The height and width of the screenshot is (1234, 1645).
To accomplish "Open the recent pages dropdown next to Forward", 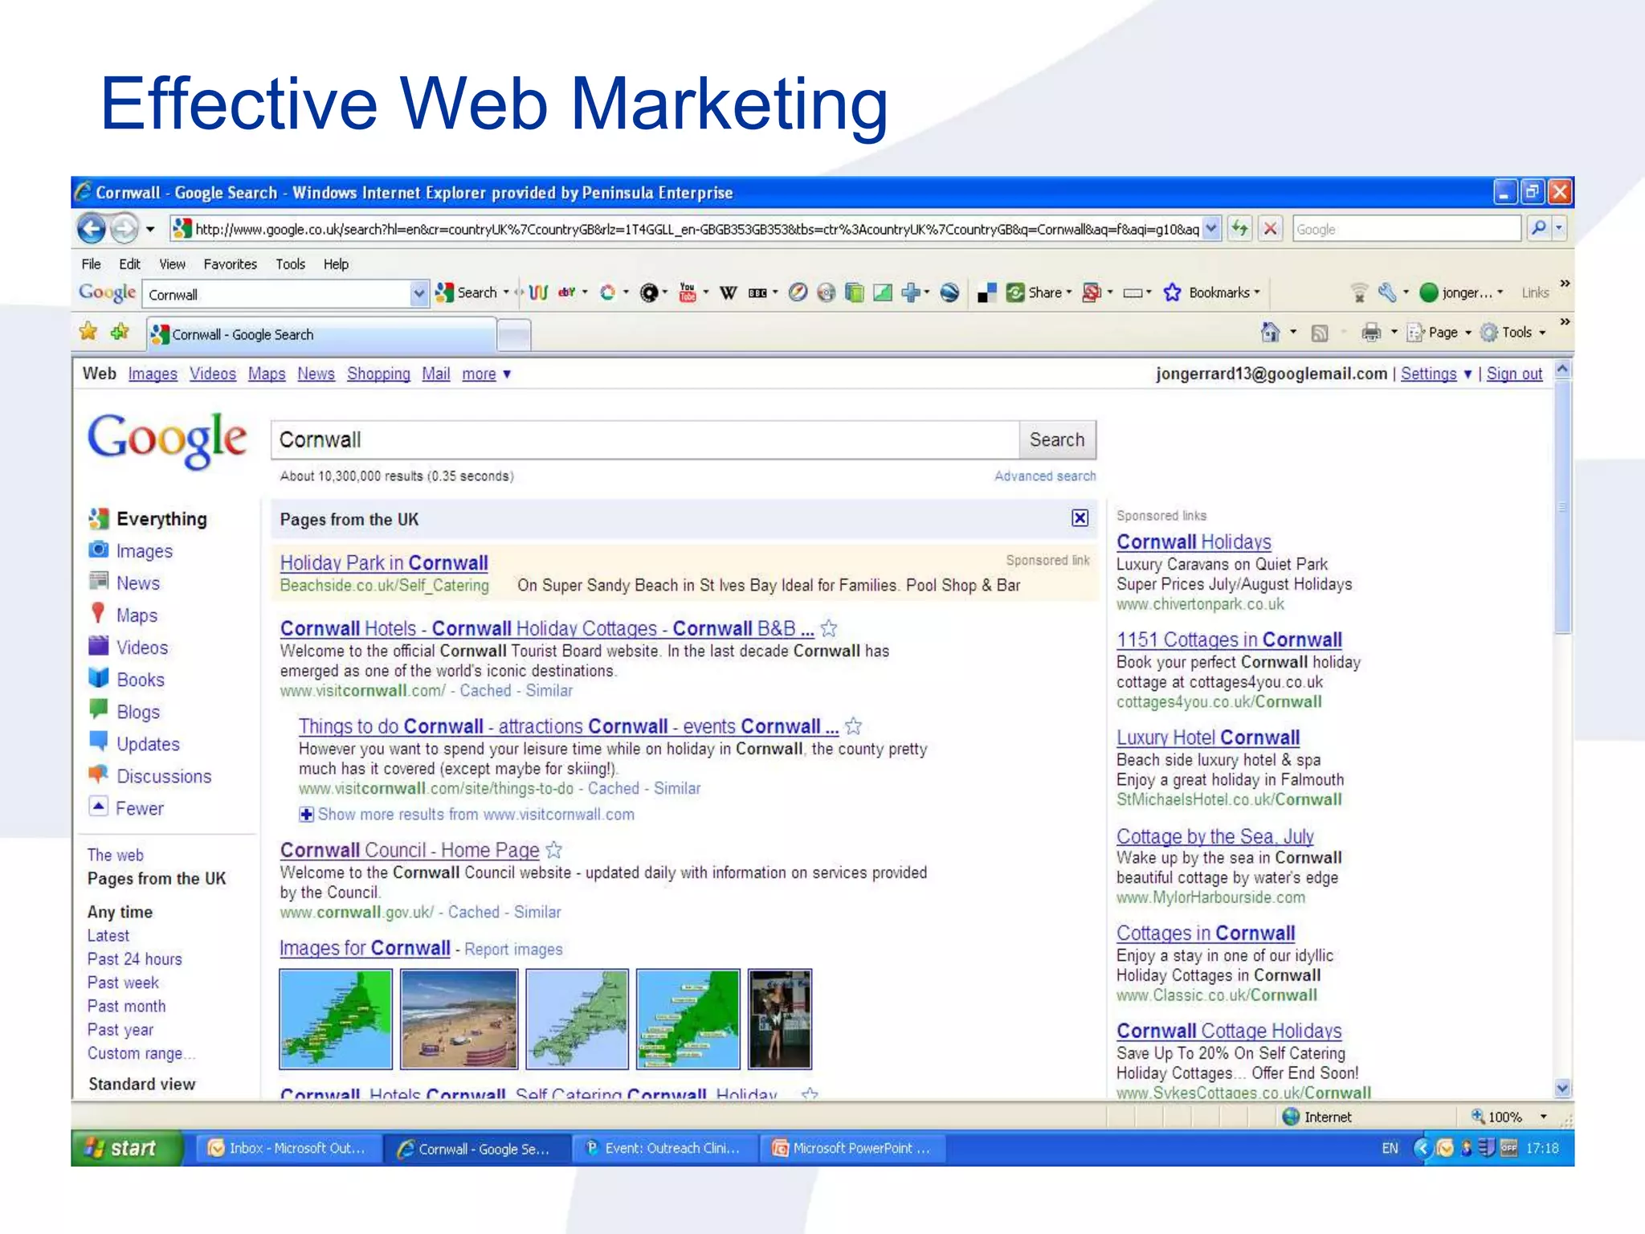I will tap(149, 229).
